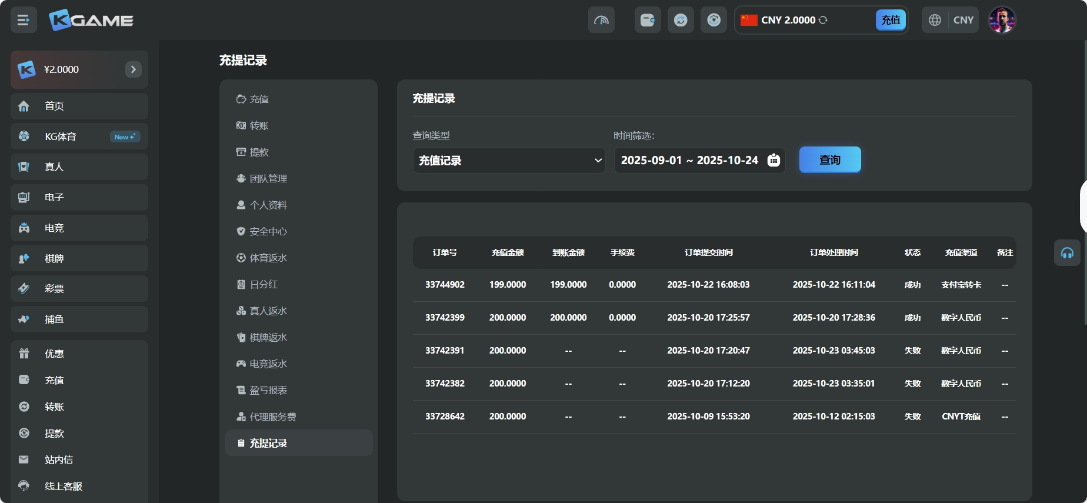The image size is (1087, 503).
Task: Click the speed gauge icon in top bar
Action: point(601,20)
